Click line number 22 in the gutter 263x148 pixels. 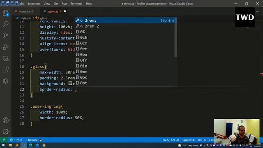click(22, 90)
